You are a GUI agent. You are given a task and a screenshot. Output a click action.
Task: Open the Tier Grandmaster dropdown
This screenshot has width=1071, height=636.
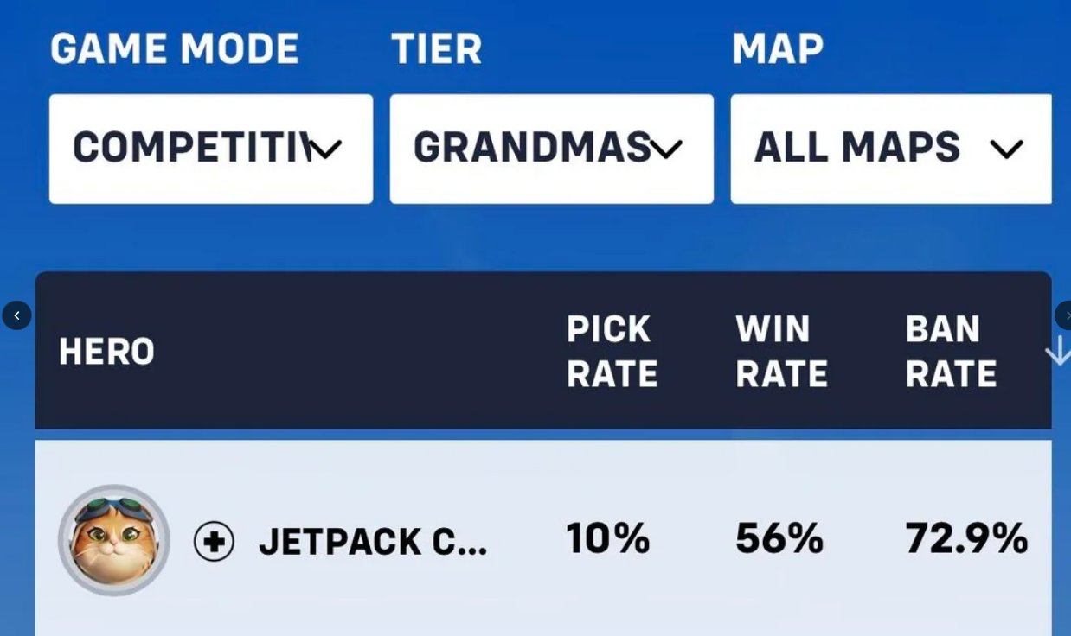(552, 149)
